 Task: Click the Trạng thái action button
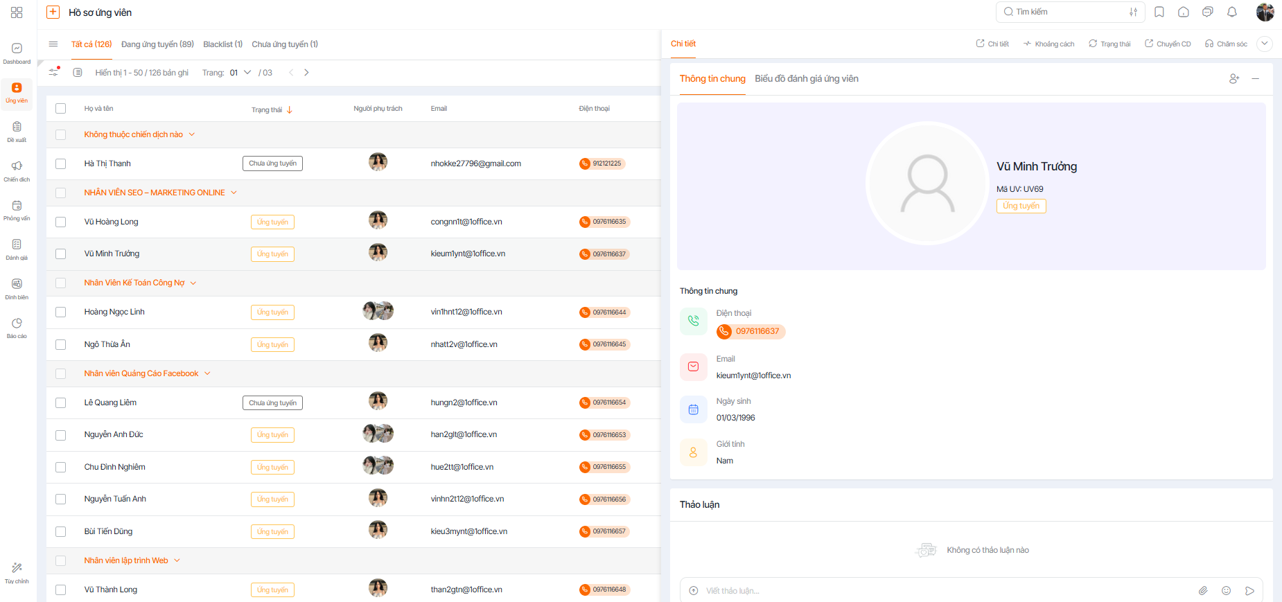coord(1109,44)
